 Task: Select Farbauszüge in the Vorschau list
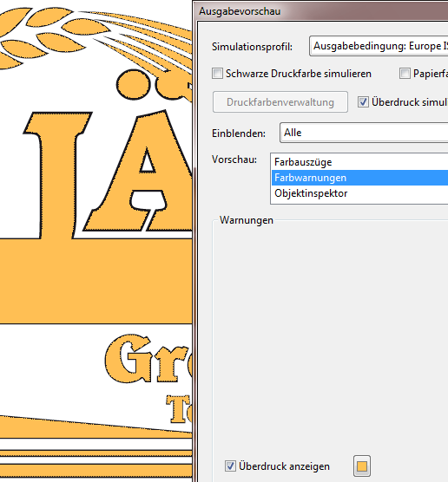(x=359, y=162)
